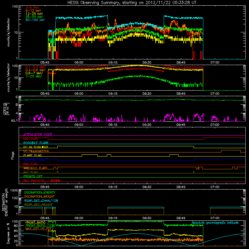Select the GAP_FLAG label

click(x=31, y=139)
